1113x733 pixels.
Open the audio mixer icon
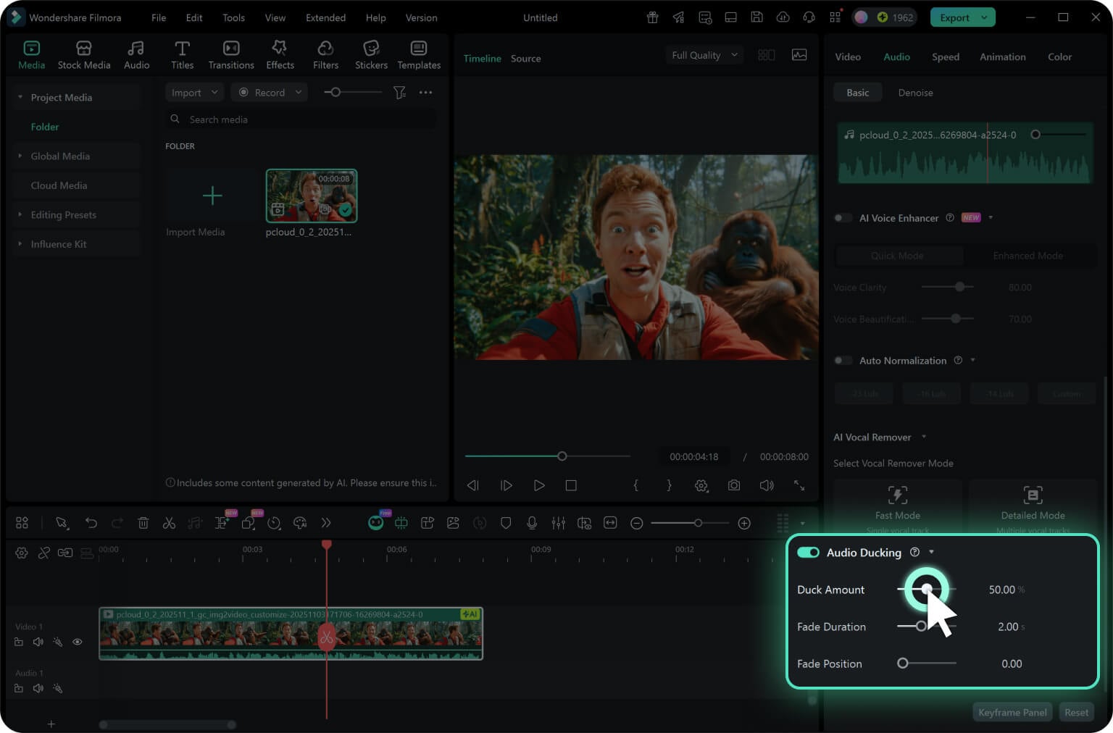click(x=558, y=523)
